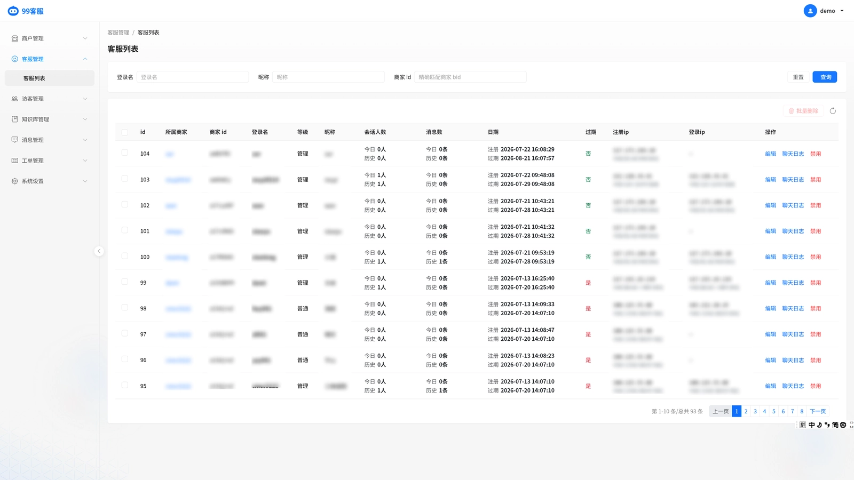
Task: Click the 查询 search button
Action: (x=825, y=77)
